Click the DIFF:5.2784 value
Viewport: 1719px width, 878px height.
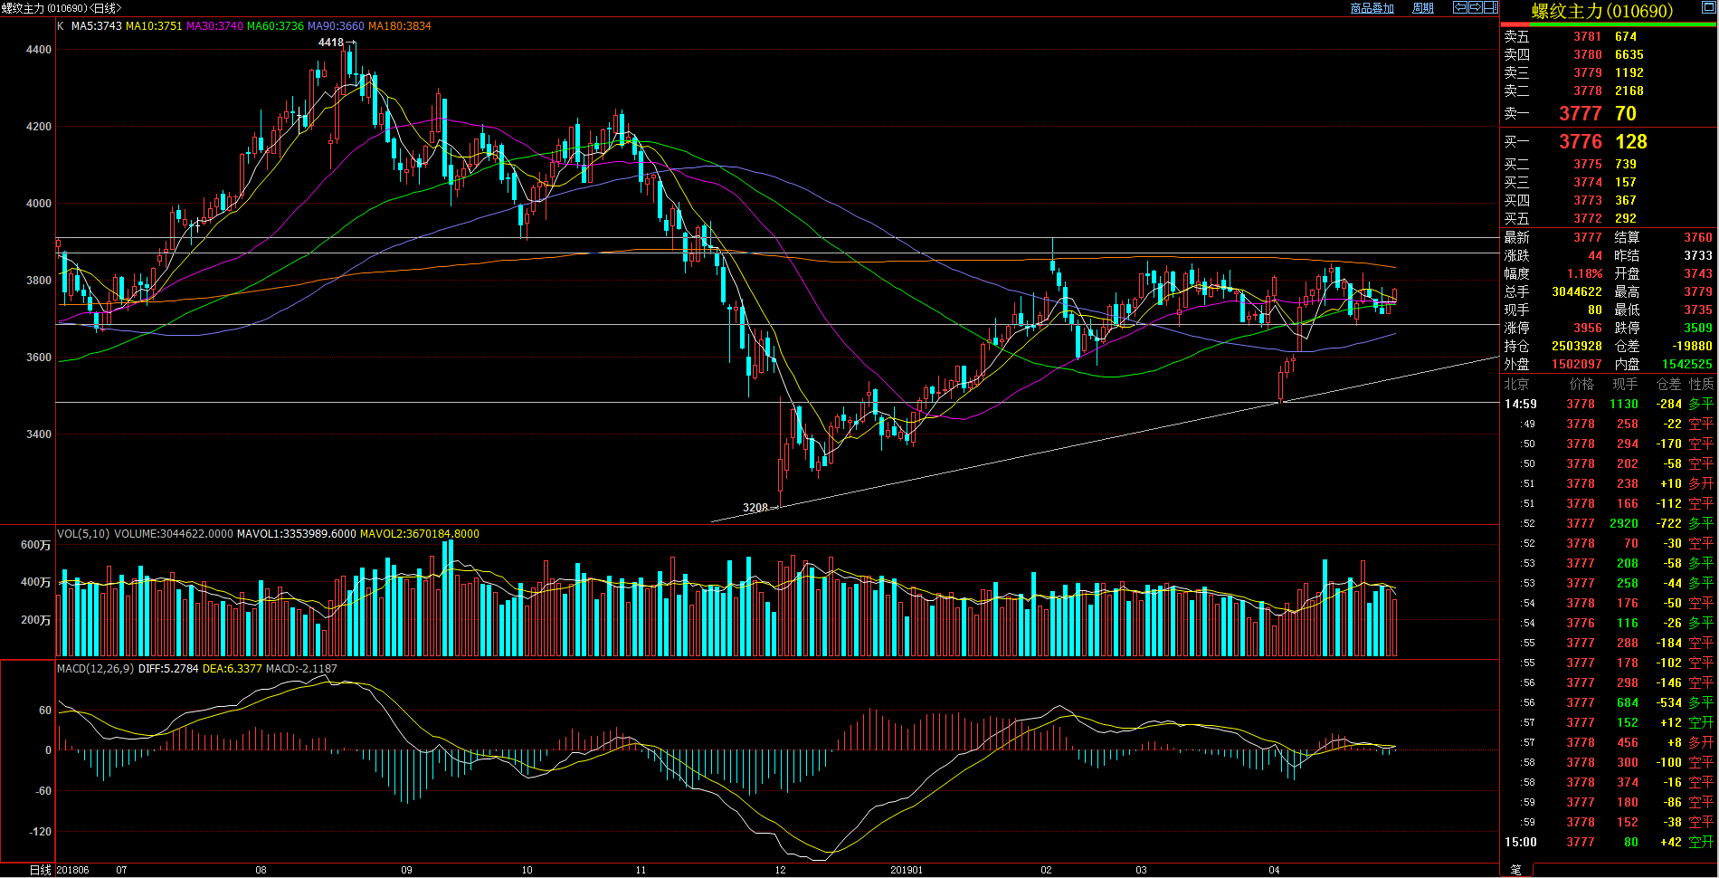pos(168,669)
